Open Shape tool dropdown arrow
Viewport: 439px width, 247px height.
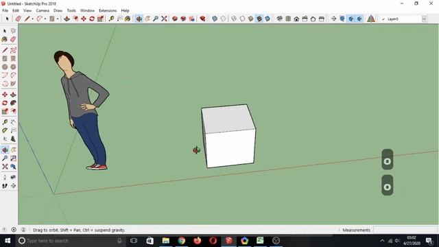58,19
